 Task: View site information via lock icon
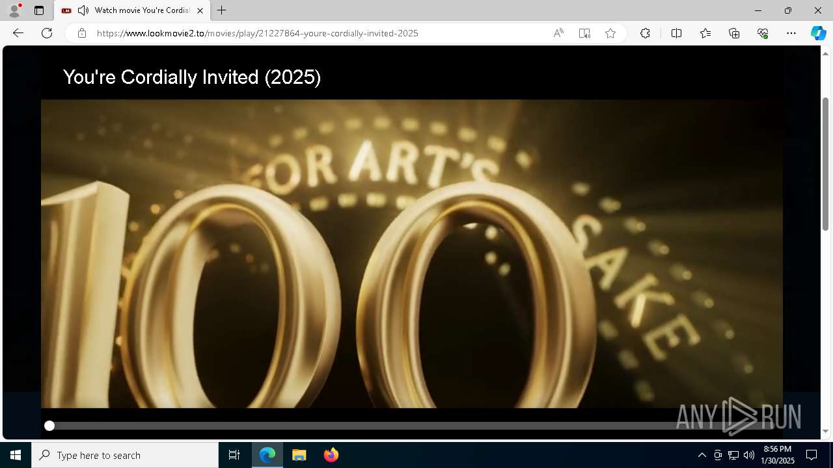pyautogui.click(x=82, y=33)
